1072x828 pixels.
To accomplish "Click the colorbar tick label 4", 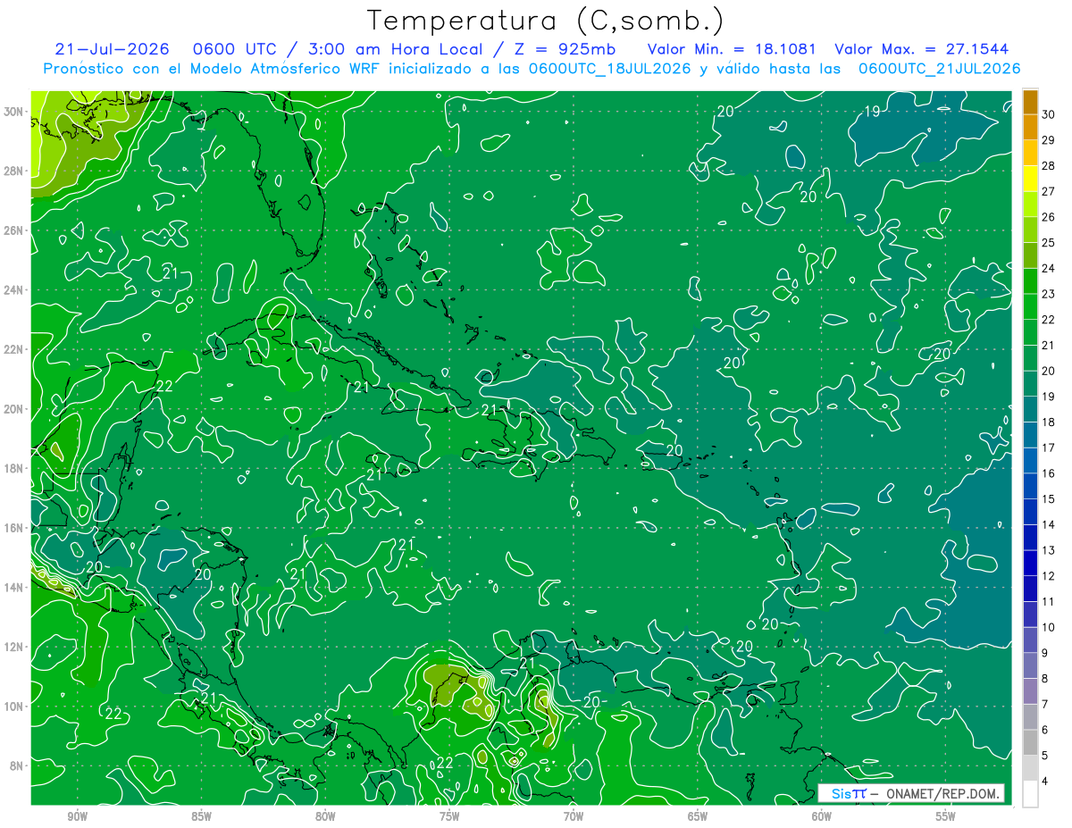I will (1046, 782).
